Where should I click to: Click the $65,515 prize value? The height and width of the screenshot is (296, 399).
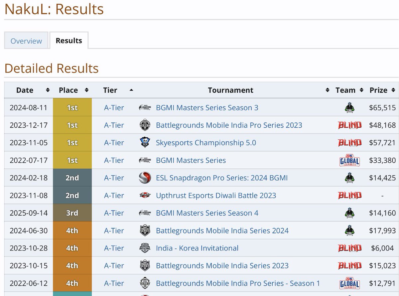coord(382,108)
